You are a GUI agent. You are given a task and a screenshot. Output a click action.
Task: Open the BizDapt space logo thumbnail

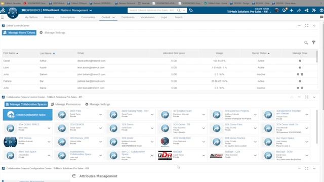click(165, 155)
